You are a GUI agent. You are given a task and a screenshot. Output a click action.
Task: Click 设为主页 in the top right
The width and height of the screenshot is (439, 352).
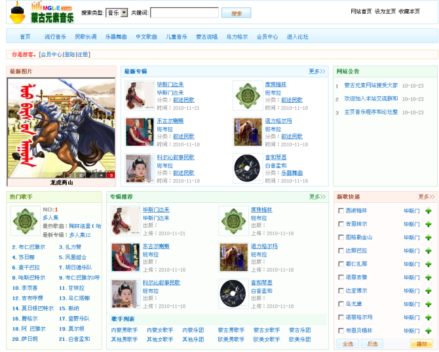click(385, 11)
